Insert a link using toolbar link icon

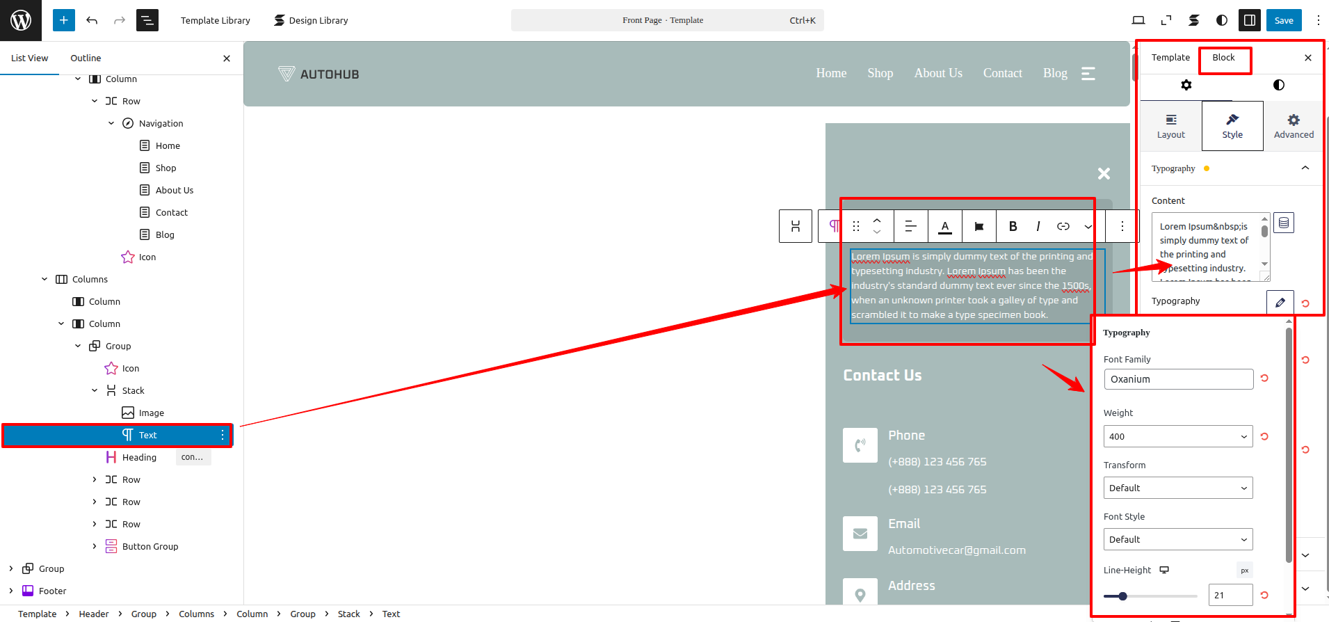[x=1063, y=226]
